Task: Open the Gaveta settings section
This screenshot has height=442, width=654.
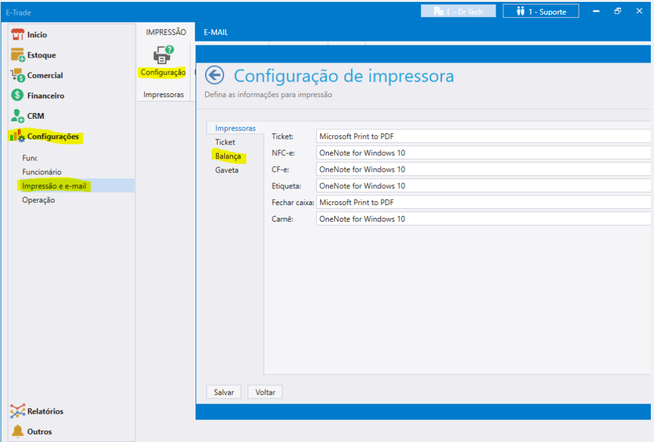Action: [227, 171]
